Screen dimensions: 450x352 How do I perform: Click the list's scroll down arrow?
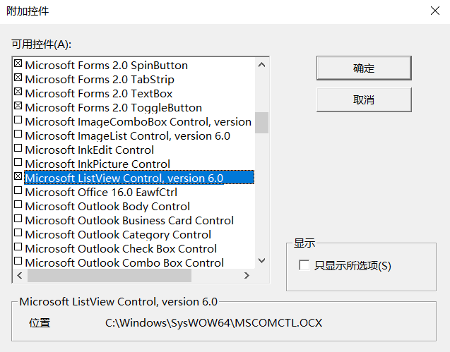tap(261, 260)
